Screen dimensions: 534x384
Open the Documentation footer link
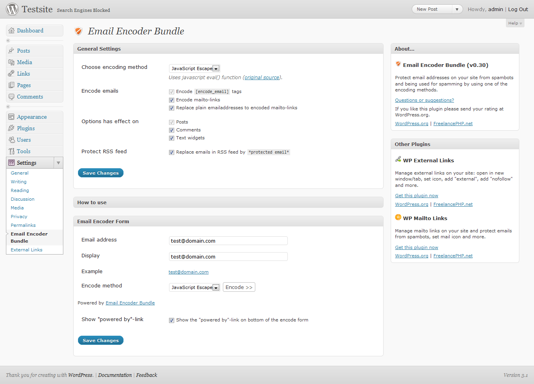click(x=115, y=375)
